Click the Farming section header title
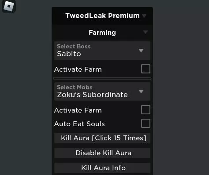 pos(102,33)
